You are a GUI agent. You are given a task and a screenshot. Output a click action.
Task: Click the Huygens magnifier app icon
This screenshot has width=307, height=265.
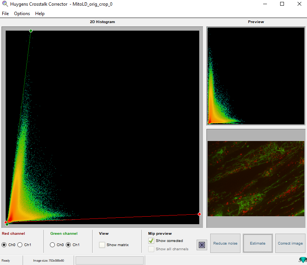pos(5,4)
